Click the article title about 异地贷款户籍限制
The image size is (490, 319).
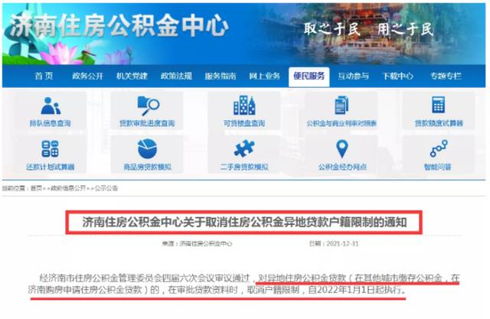click(x=244, y=223)
